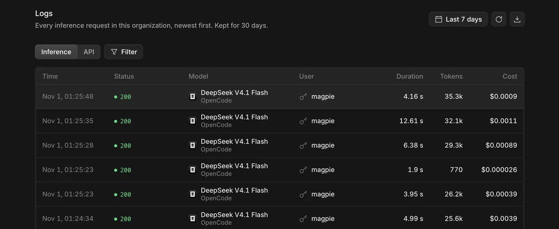Click the DeepSeek model icon in 01:25:48 row

click(193, 96)
